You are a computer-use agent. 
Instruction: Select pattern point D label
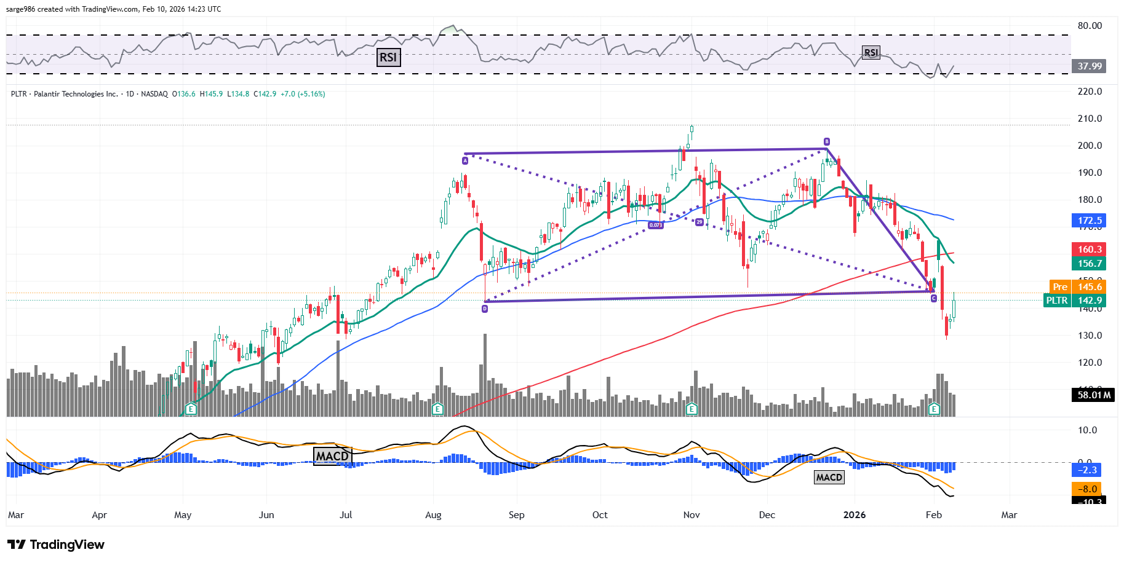(x=485, y=309)
